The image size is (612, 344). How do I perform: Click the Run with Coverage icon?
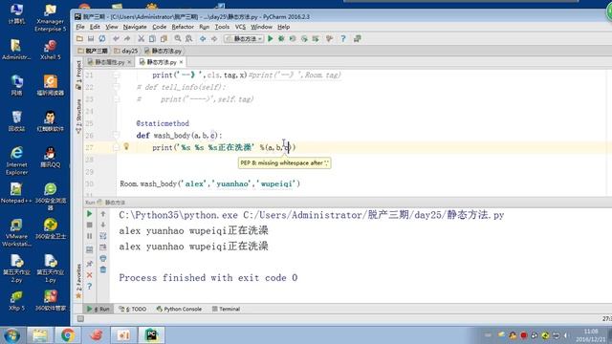point(293,38)
